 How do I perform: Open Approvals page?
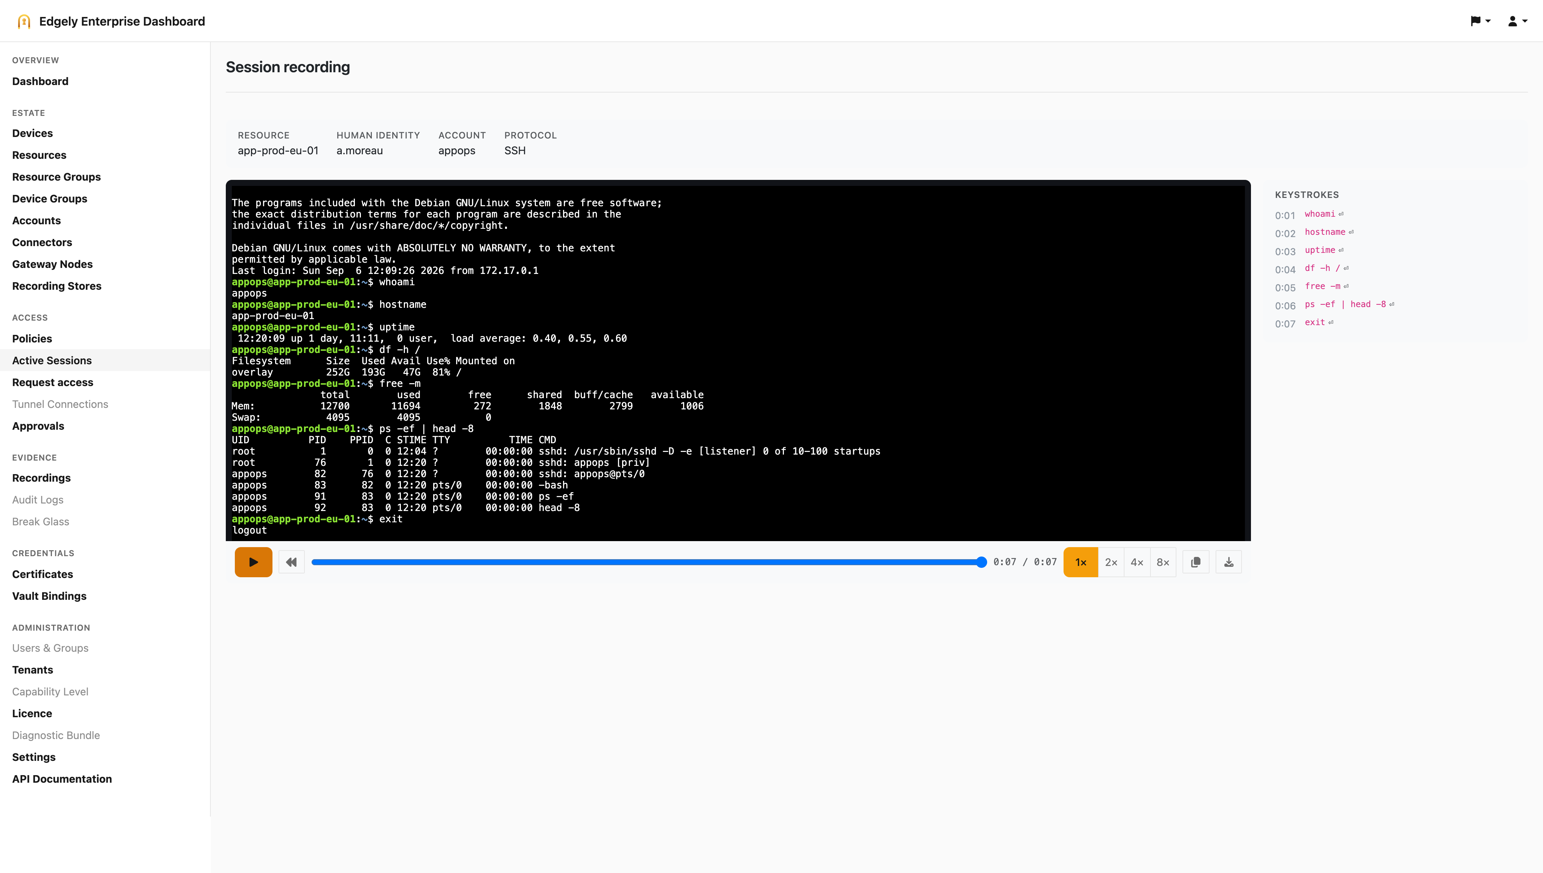click(x=38, y=426)
